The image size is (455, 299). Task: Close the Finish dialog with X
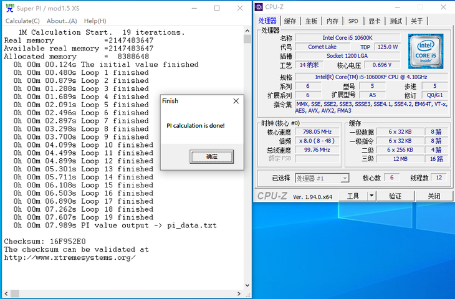(236, 101)
